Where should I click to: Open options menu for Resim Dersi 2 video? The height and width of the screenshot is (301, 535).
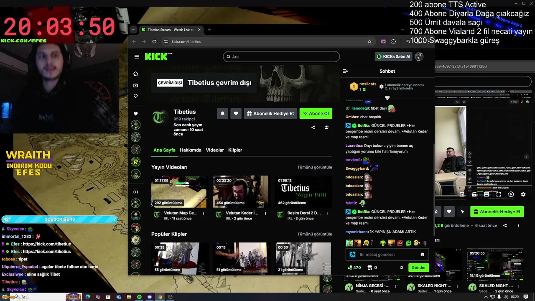pyautogui.click(x=327, y=213)
